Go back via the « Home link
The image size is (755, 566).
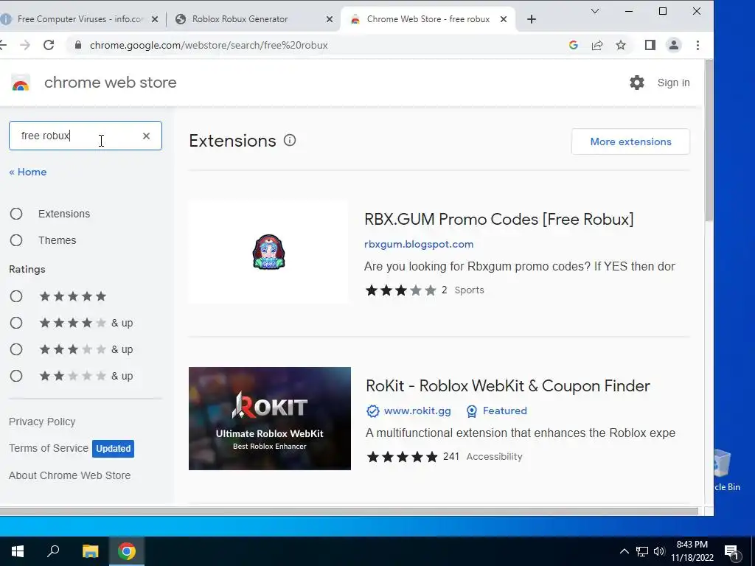click(x=28, y=172)
